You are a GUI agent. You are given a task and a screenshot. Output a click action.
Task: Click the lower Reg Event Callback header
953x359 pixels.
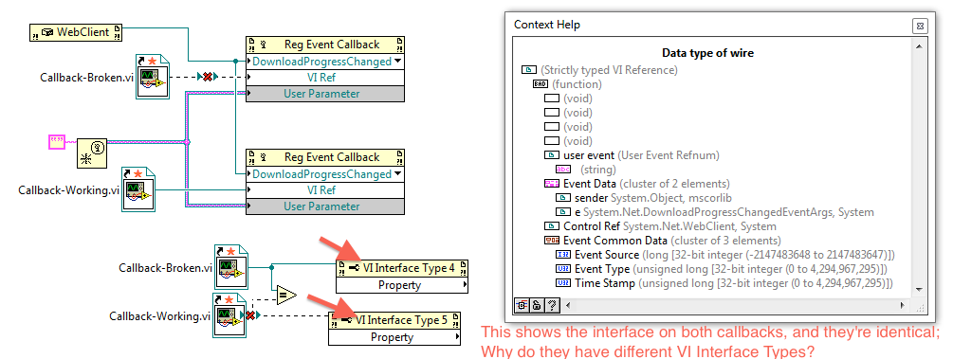325,157
